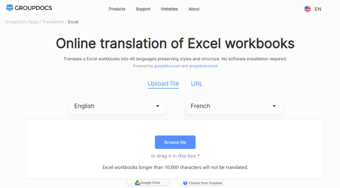
Task: Expand the EN site language selector
Action: coord(318,9)
